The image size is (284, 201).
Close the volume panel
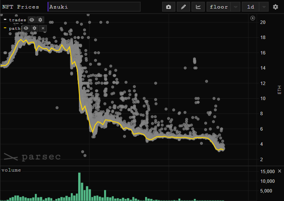coord(279,171)
